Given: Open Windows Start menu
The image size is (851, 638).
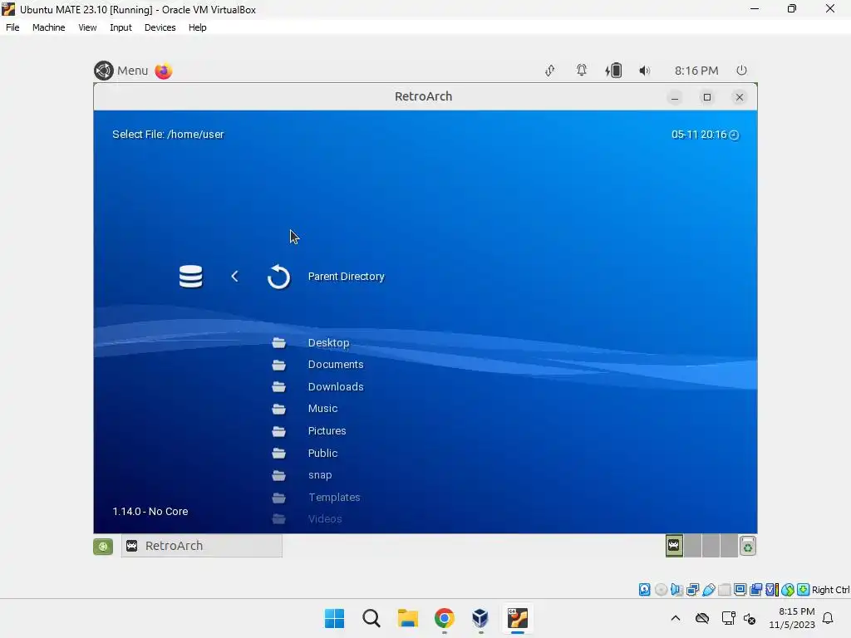Looking at the screenshot, I should coord(334,618).
